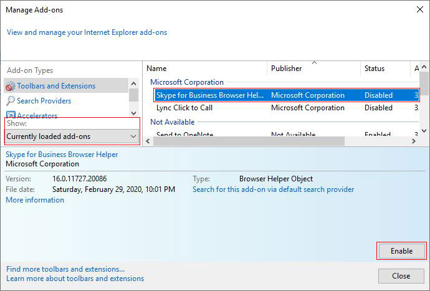Sort list by Publisher column header
Viewport: 430px width, 291px height.
click(x=286, y=69)
